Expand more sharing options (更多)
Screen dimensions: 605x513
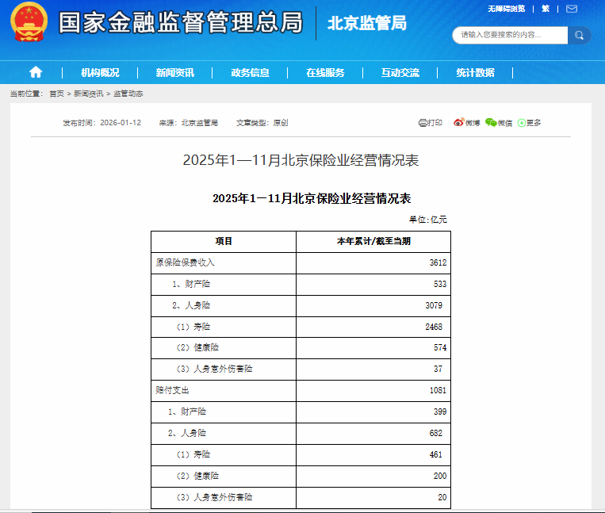pos(530,123)
